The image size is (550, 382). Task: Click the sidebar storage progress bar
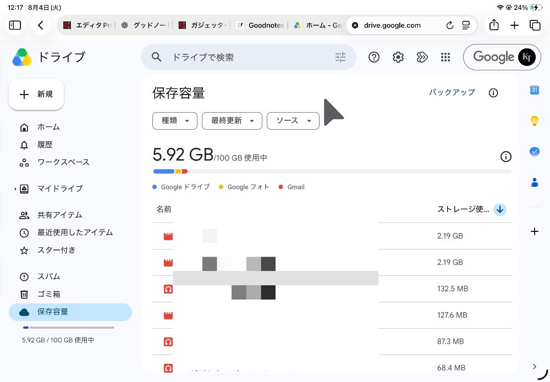[68, 328]
